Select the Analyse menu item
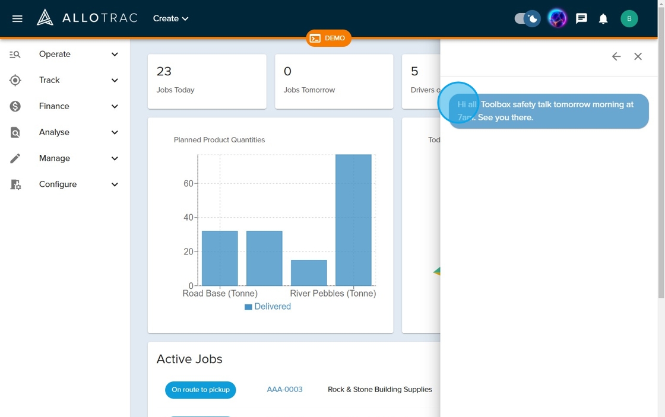 click(54, 132)
